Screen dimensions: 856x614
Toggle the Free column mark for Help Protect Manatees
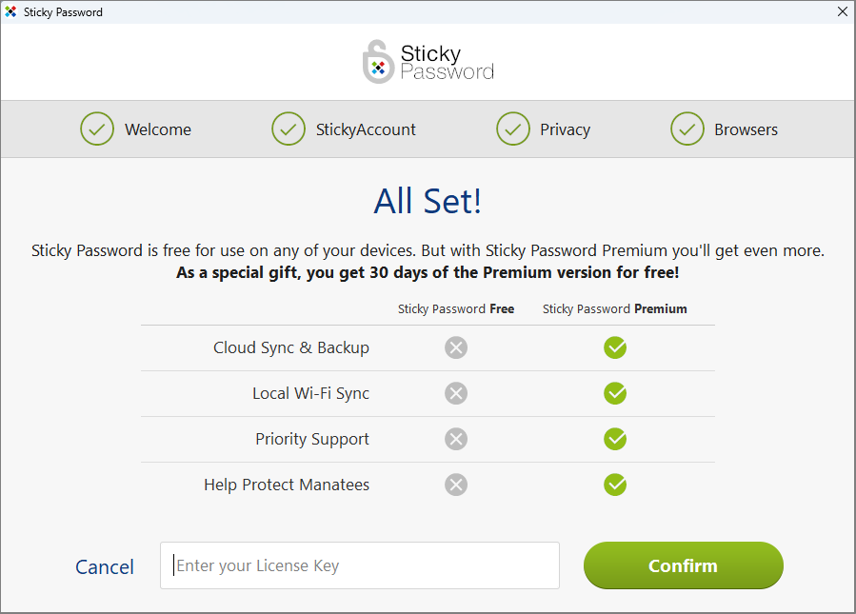[x=455, y=485]
